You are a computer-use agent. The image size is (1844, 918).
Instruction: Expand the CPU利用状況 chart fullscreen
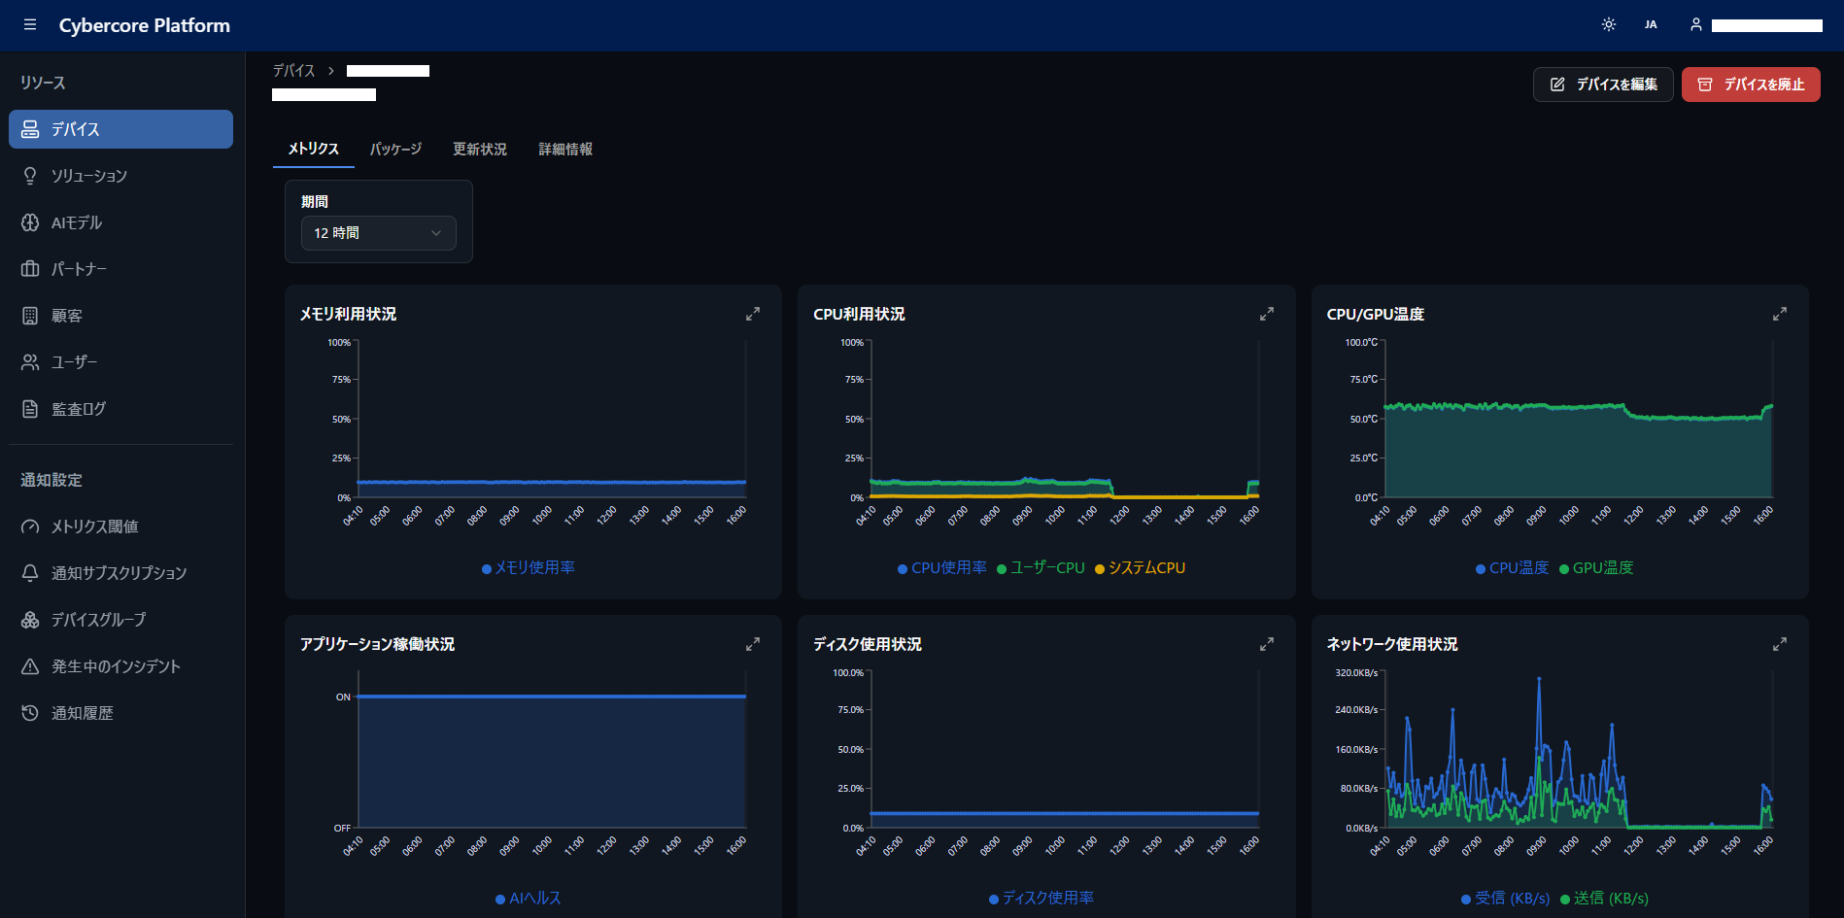click(1267, 314)
